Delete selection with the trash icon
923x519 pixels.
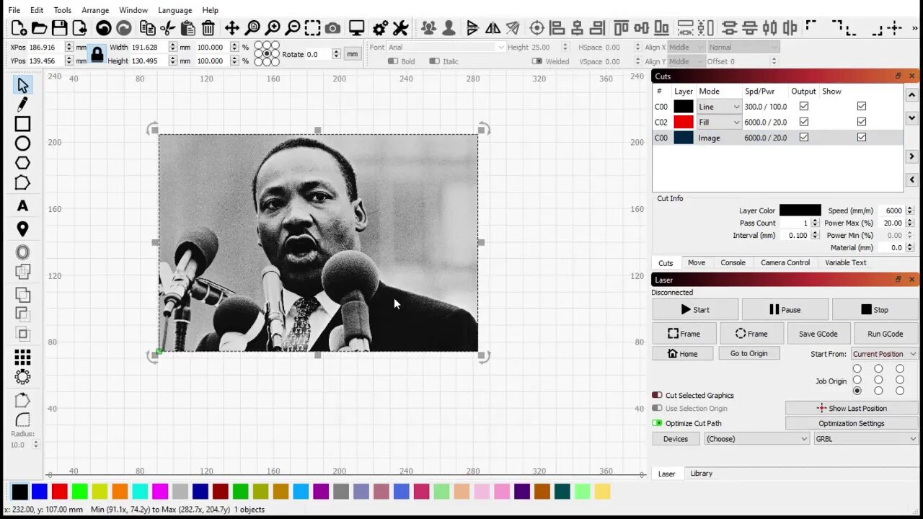208,28
